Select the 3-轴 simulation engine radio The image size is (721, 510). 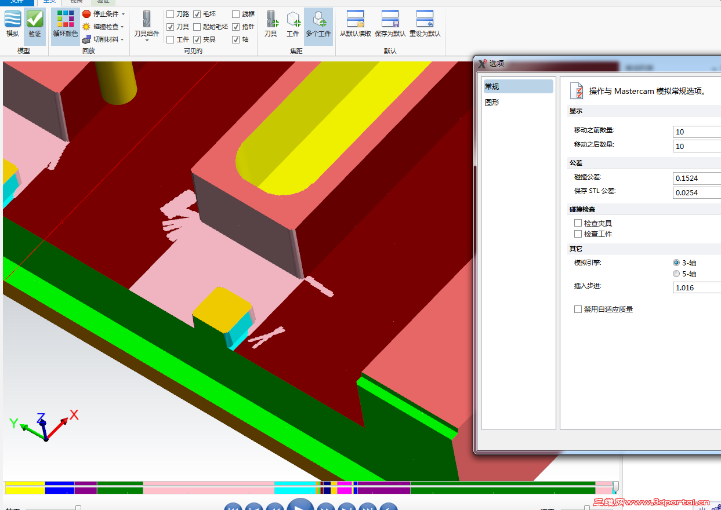point(676,263)
